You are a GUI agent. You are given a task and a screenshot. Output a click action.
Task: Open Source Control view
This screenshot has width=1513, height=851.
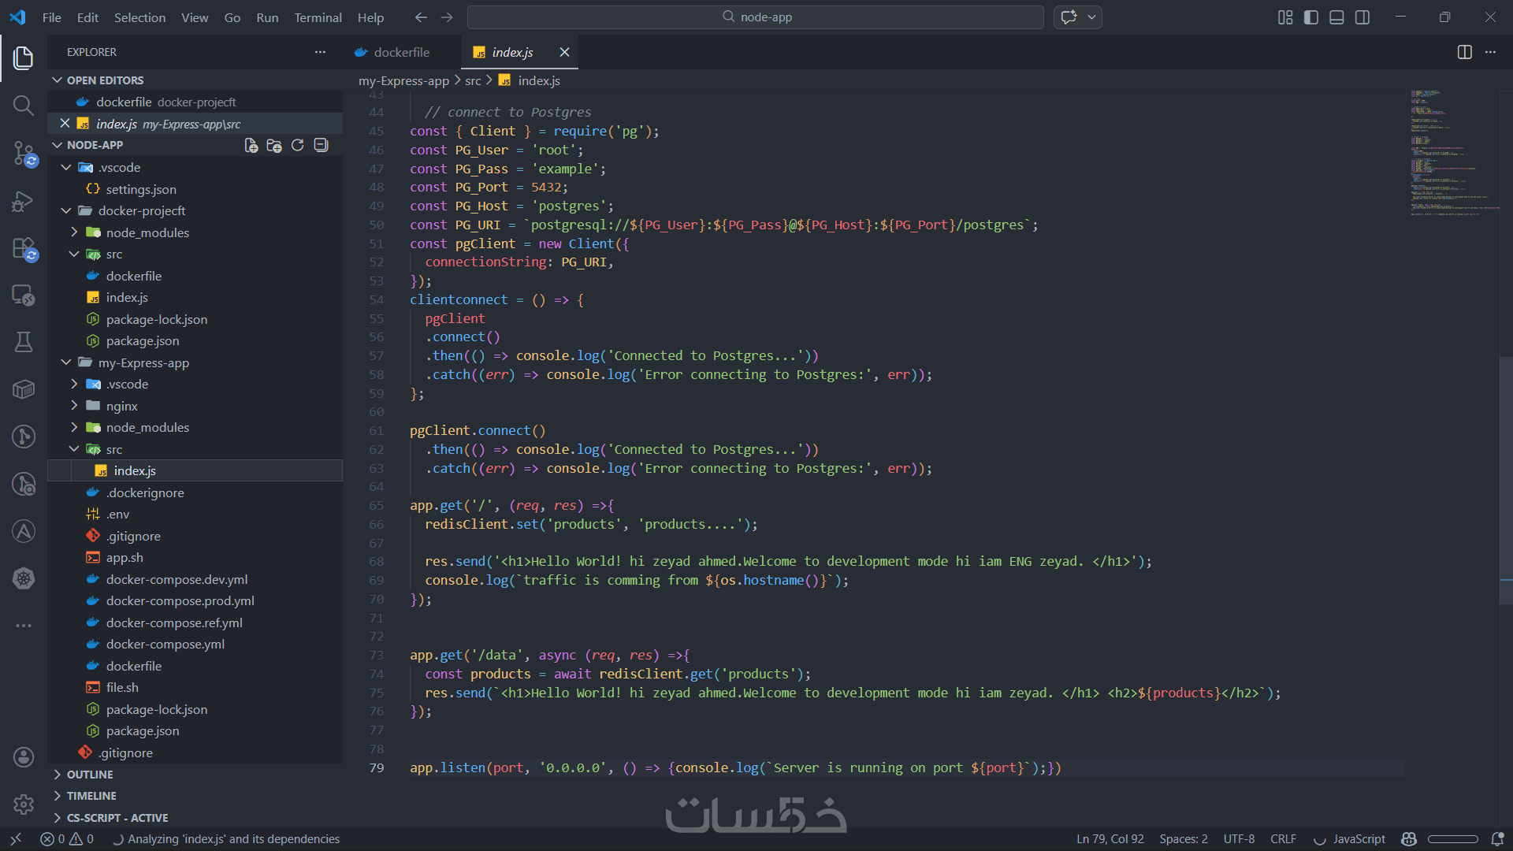click(x=23, y=153)
